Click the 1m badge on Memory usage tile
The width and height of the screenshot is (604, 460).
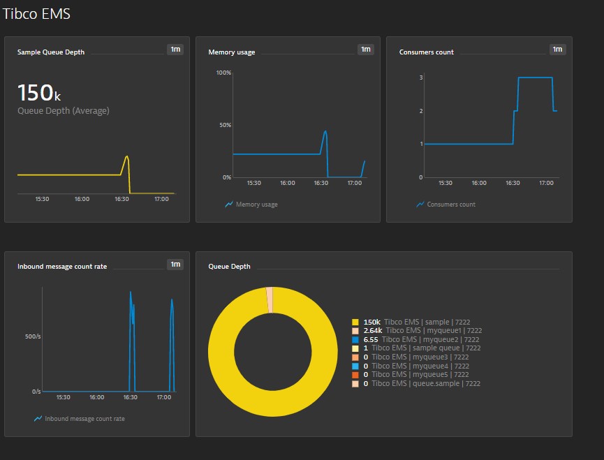pyautogui.click(x=366, y=50)
